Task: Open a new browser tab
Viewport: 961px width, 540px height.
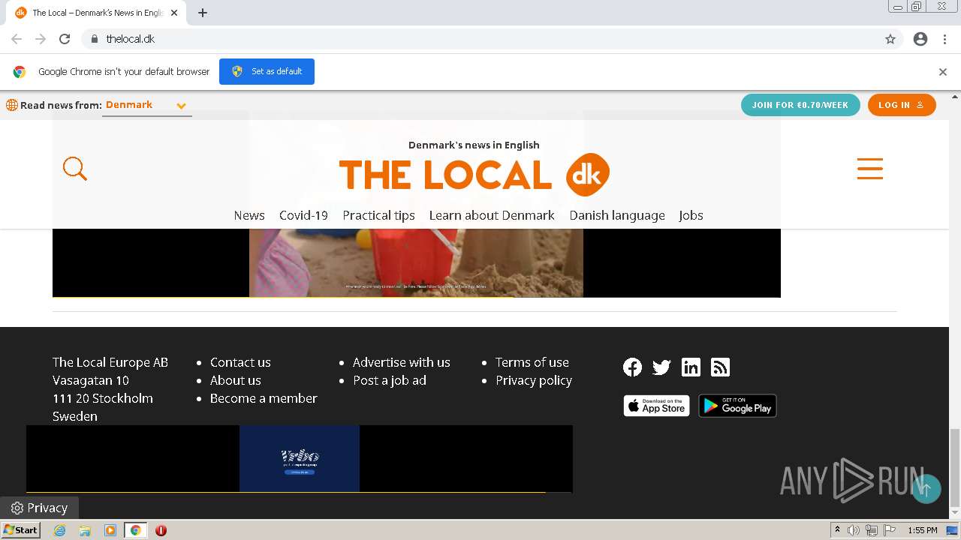Action: pos(203,13)
